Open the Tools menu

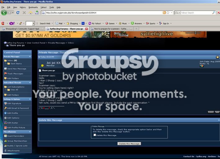52,7
